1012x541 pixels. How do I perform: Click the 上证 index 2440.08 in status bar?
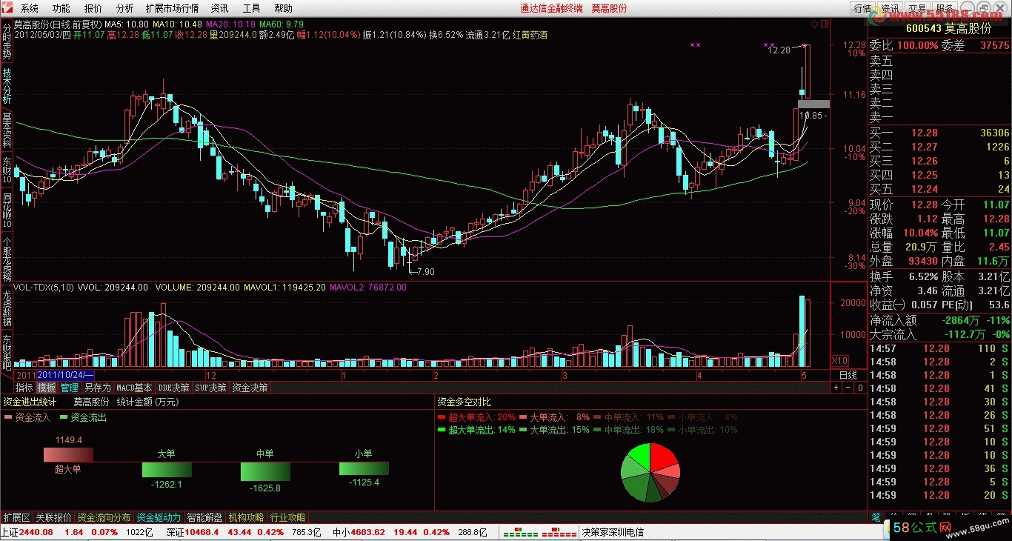point(27,532)
